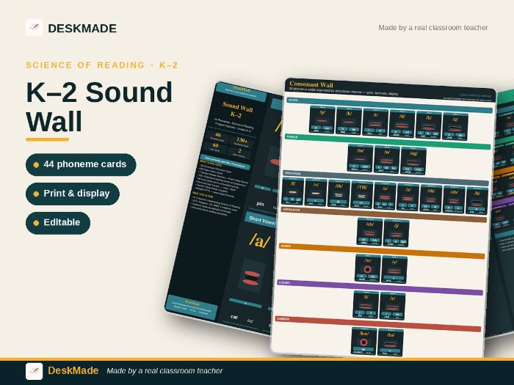Viewport: 514px width, 385px height.
Task: Click the purple LIQUIDS category bar
Action: (x=380, y=287)
